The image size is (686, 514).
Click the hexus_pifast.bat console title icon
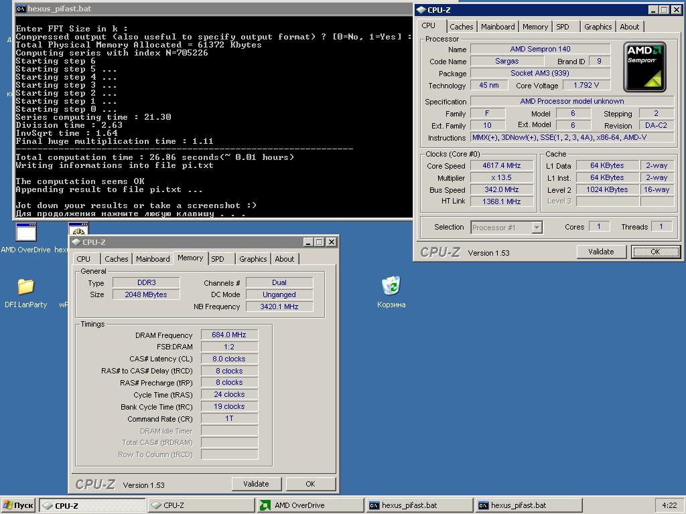(x=21, y=9)
